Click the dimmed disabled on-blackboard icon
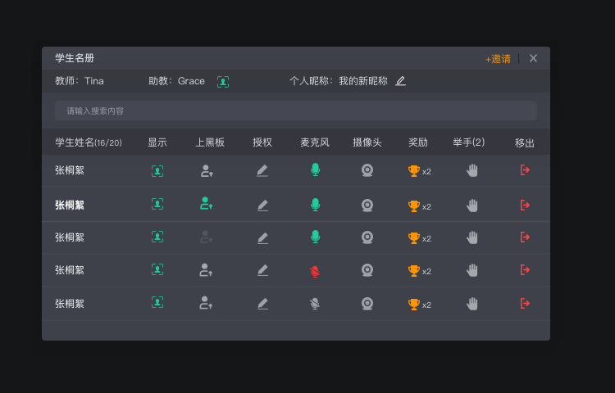 [207, 237]
